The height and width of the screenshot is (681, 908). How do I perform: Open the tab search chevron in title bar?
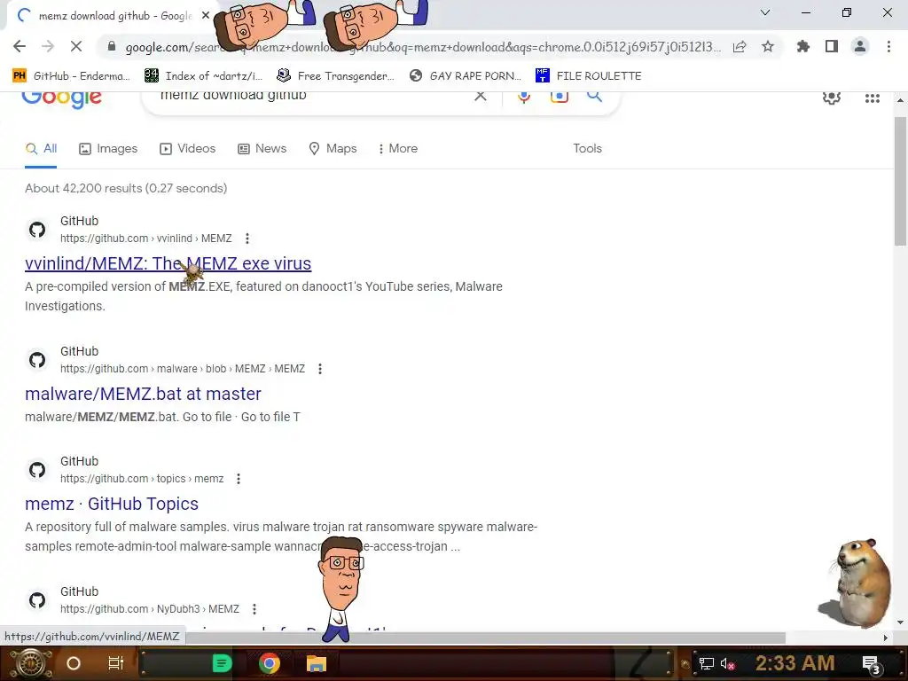[x=765, y=12]
